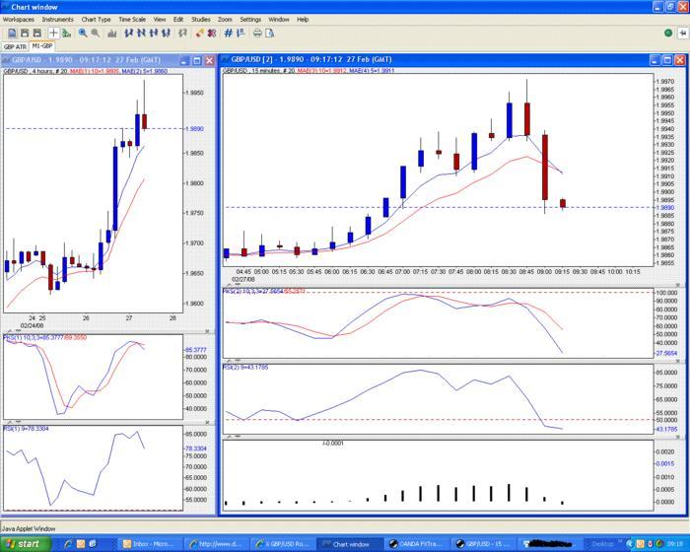
Task: Click the price scale icon beside grid
Action: 241,33
